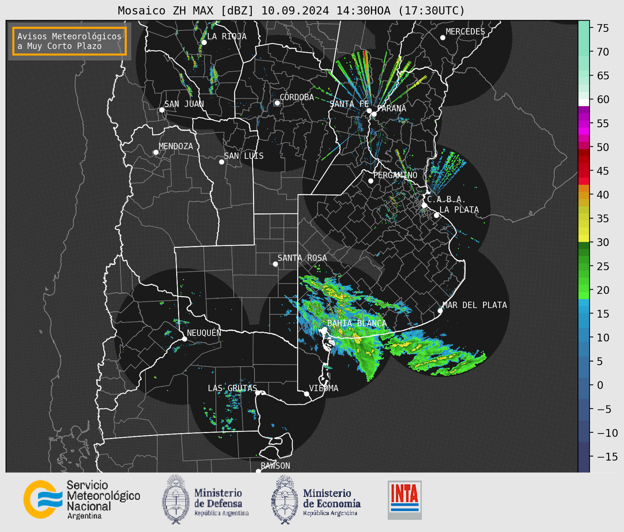
Task: Click the Bahía Blanca marker dot
Action: [324, 329]
